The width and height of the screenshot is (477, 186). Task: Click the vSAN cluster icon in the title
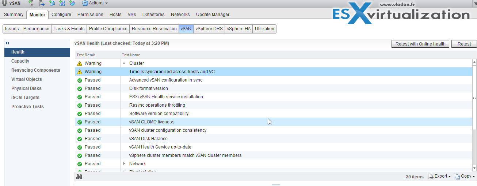(5, 3)
